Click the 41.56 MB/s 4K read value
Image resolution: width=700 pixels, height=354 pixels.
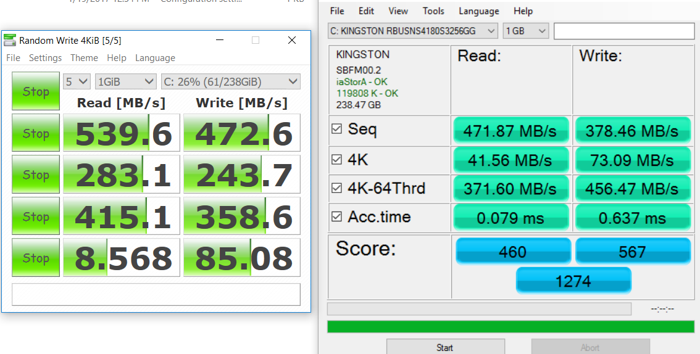coord(511,160)
